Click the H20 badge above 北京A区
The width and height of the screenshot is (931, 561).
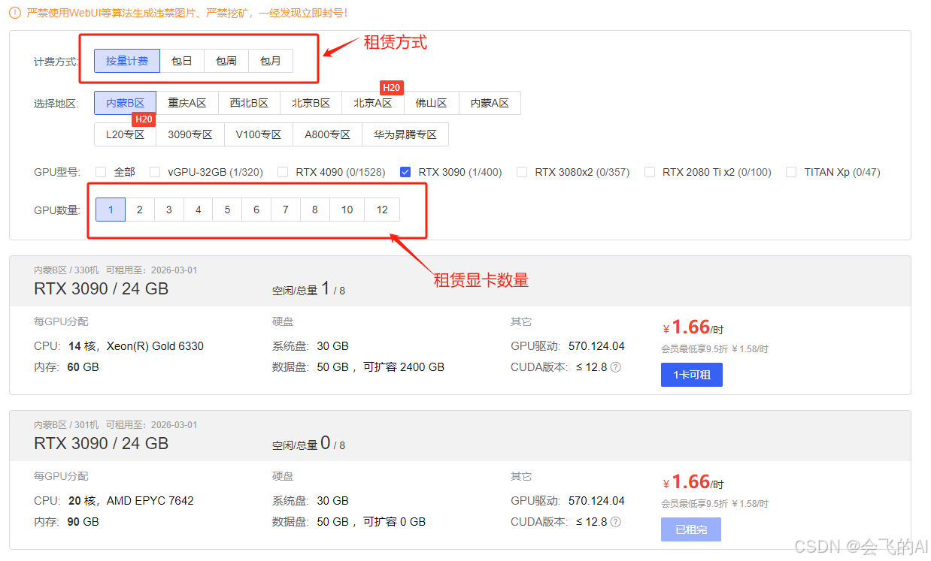(391, 88)
